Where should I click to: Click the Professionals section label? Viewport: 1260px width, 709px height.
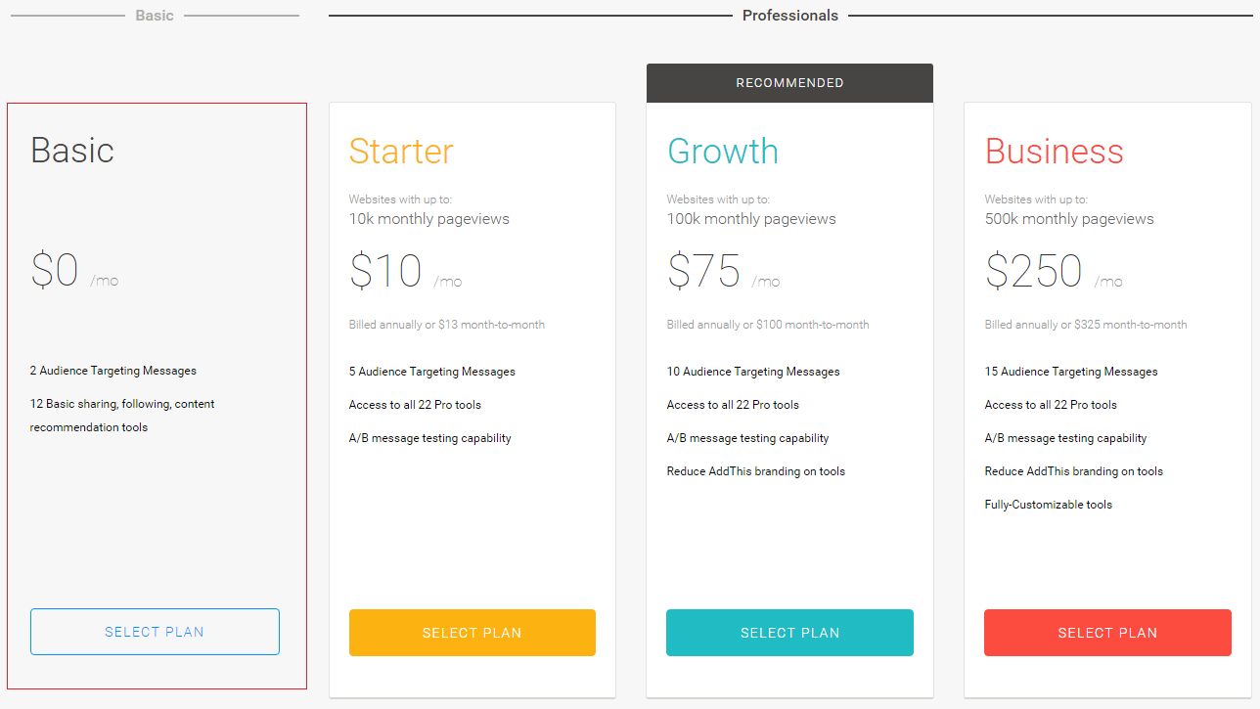[790, 16]
